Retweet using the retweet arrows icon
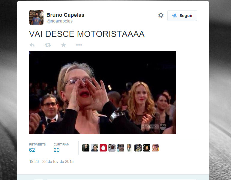231x180 pixels. coord(48,45)
